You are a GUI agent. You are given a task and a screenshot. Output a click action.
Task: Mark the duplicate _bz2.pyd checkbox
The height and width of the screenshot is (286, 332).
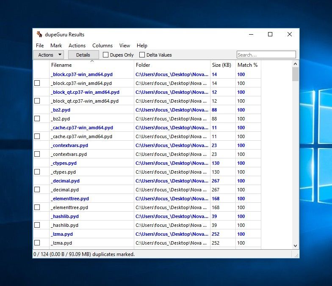(37, 119)
